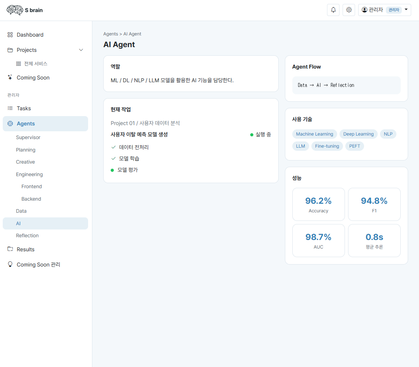Go to 전체 서비스 under Projects
Viewport: 419px width, 367px height.
coord(35,64)
